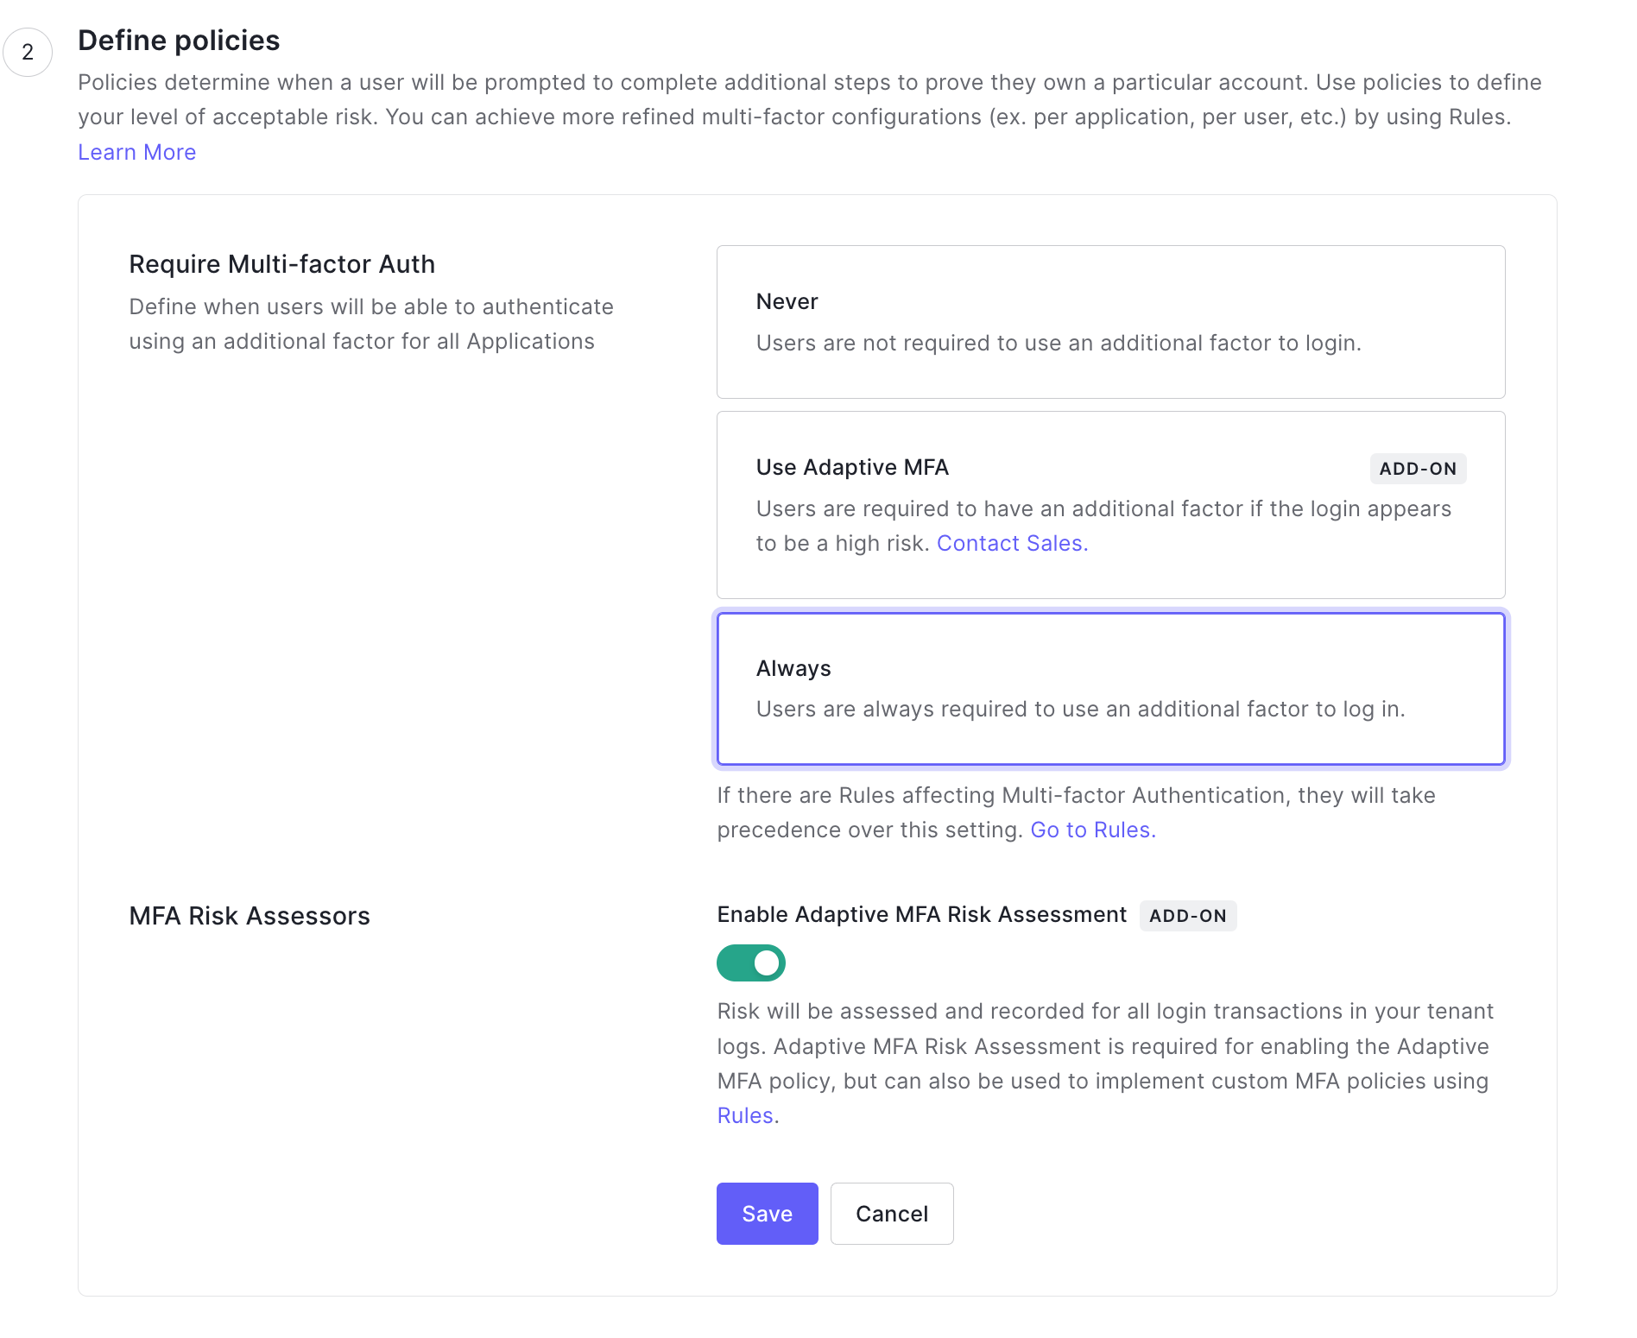Screen dimensions: 1637x1338
Task: Save the MFA policy settings
Action: [x=767, y=1214]
